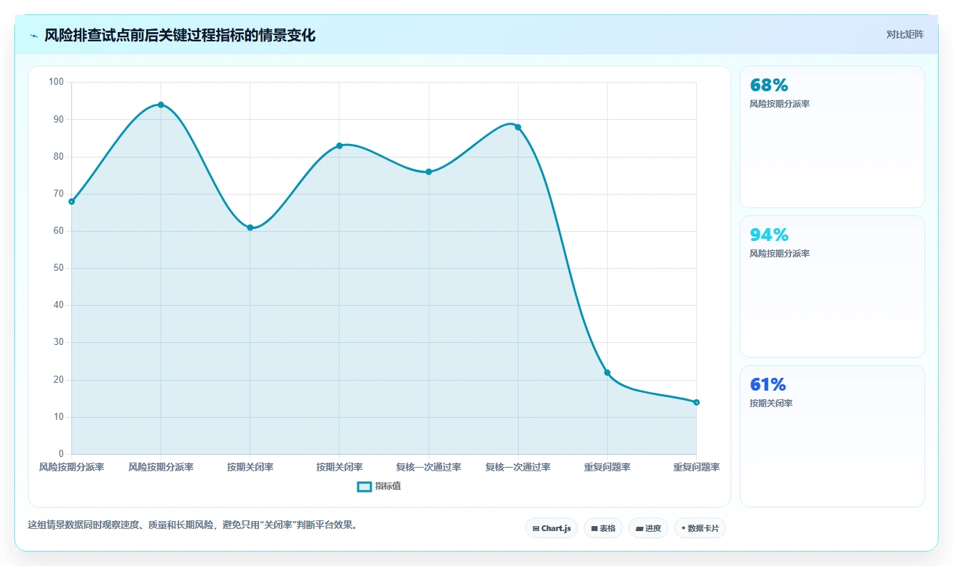This screenshot has width=953, height=566.
Task: Select the 进度 chip label
Action: [653, 529]
